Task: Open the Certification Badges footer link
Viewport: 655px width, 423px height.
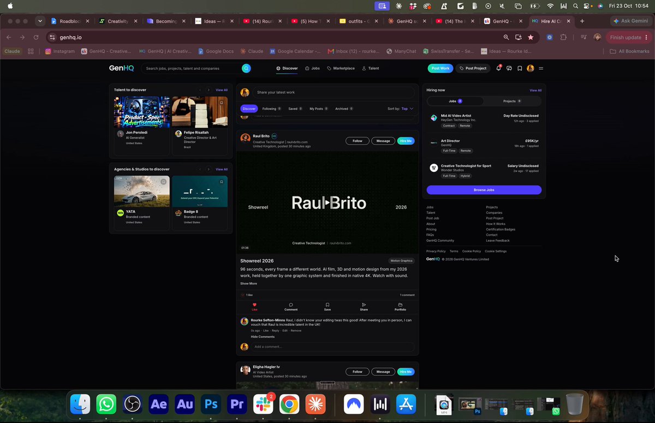Action: tap(501, 229)
